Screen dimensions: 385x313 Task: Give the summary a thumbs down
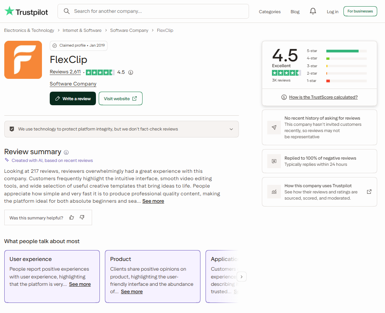click(82, 217)
